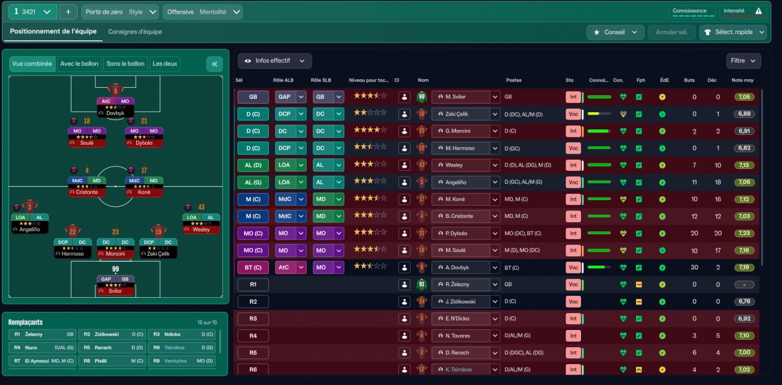Click the purple role icon beside Koné's number 17 on the pitch

[132, 170]
